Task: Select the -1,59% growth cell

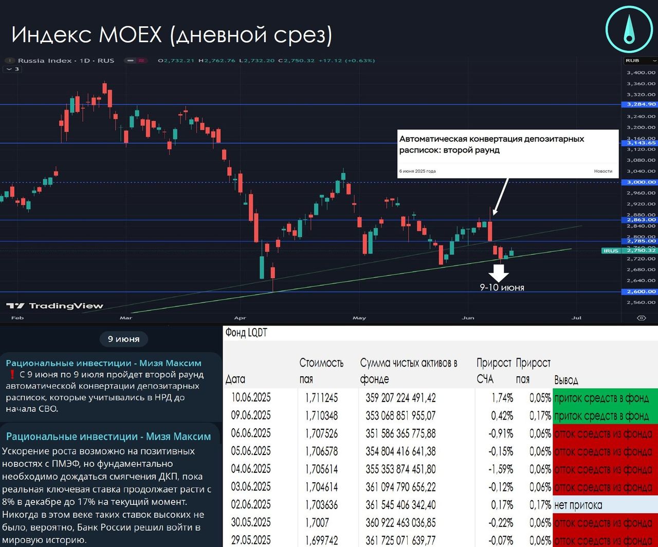Action: pos(500,469)
